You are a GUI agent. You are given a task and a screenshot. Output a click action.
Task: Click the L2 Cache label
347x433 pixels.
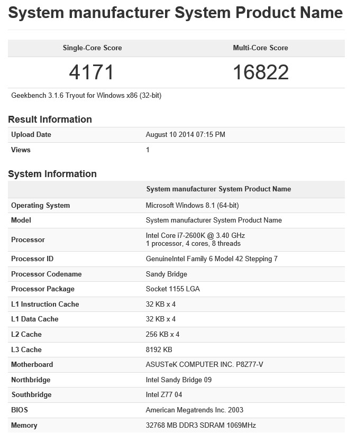[26, 334]
